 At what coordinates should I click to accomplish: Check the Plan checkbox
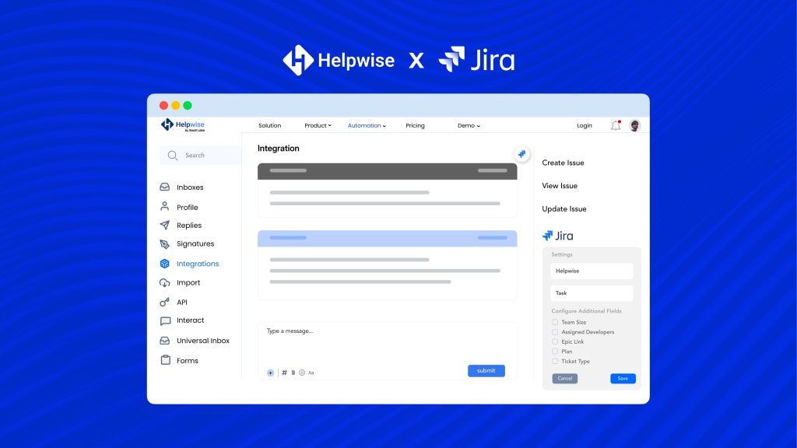tap(555, 352)
